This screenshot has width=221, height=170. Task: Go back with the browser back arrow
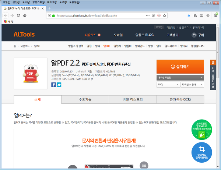coord(6,15)
